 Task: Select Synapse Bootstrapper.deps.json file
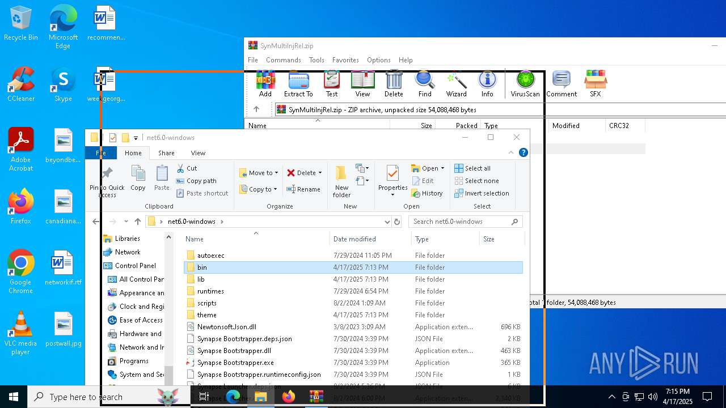(x=353, y=339)
